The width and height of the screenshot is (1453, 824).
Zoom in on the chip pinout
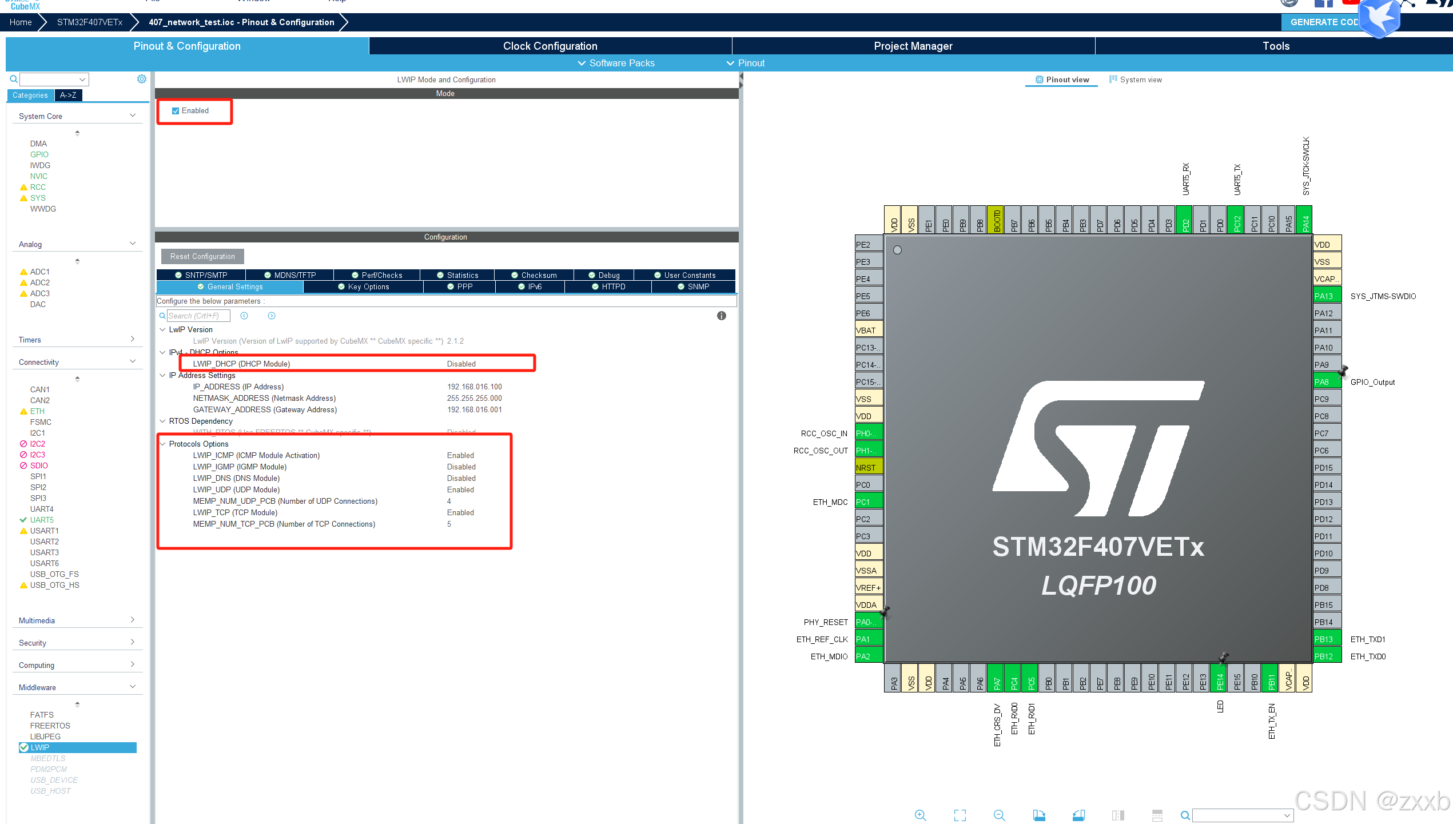tap(920, 815)
